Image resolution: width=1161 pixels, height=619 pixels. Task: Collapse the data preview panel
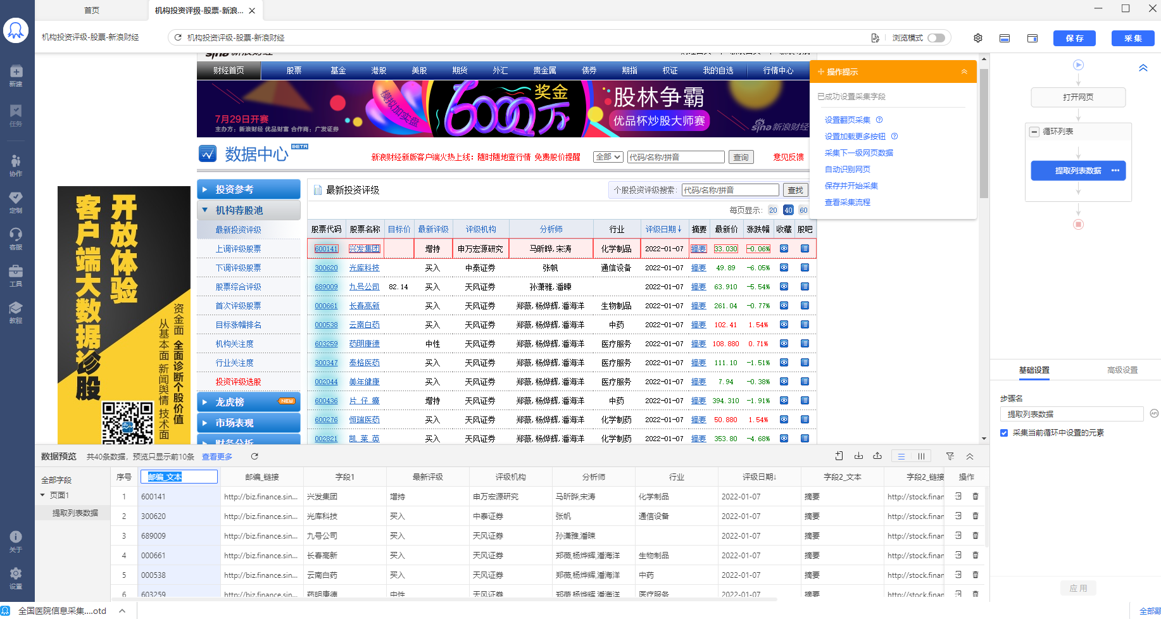(970, 456)
